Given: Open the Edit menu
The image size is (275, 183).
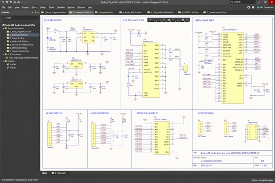Looking at the screenshot, I should point(10,7).
